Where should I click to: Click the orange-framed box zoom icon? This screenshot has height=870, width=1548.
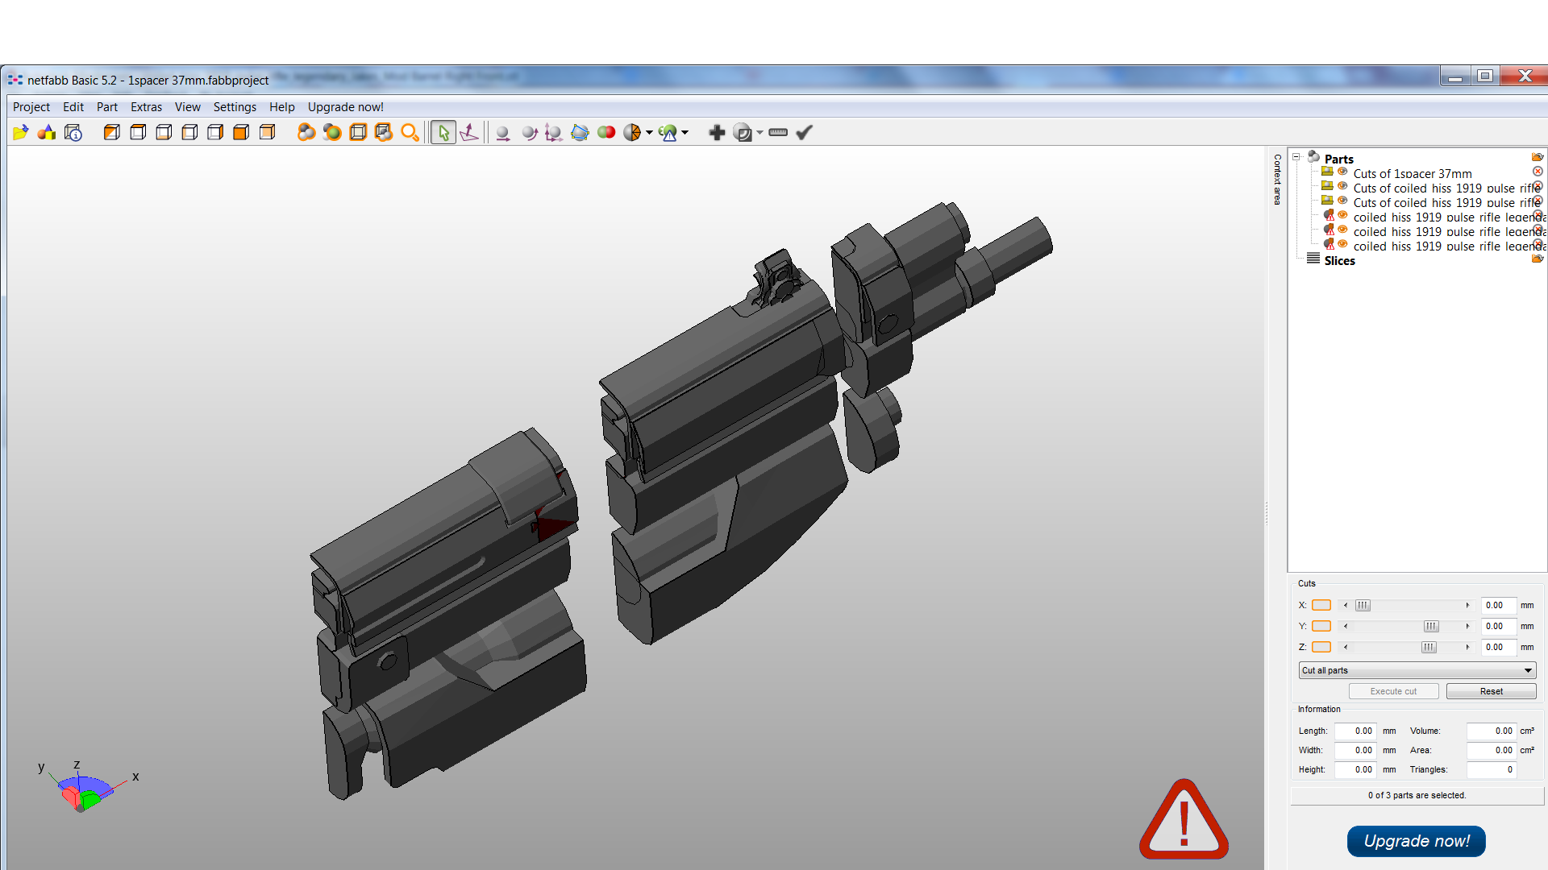(358, 133)
